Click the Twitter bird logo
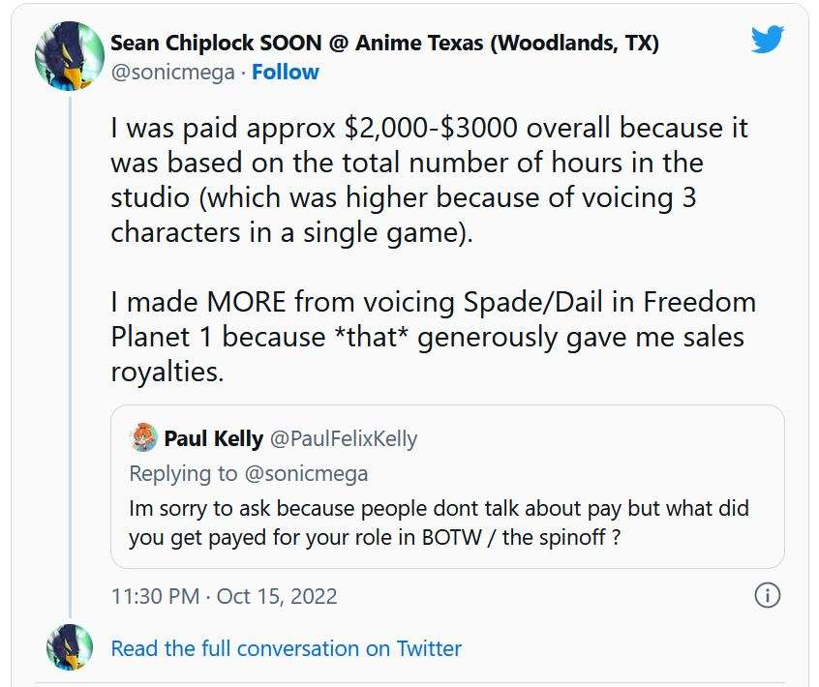Image resolution: width=819 pixels, height=687 pixels. (x=770, y=41)
